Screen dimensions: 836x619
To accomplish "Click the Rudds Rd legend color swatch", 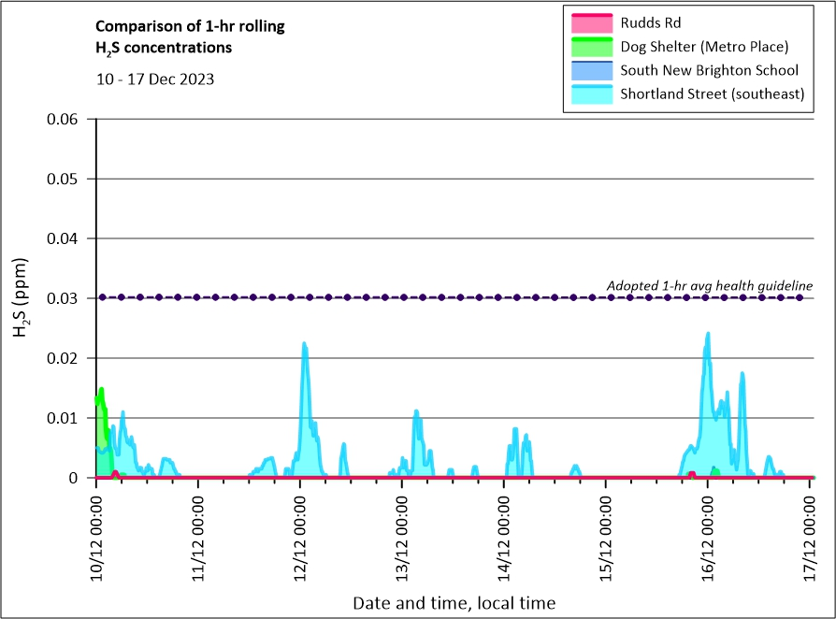I will click(x=589, y=22).
